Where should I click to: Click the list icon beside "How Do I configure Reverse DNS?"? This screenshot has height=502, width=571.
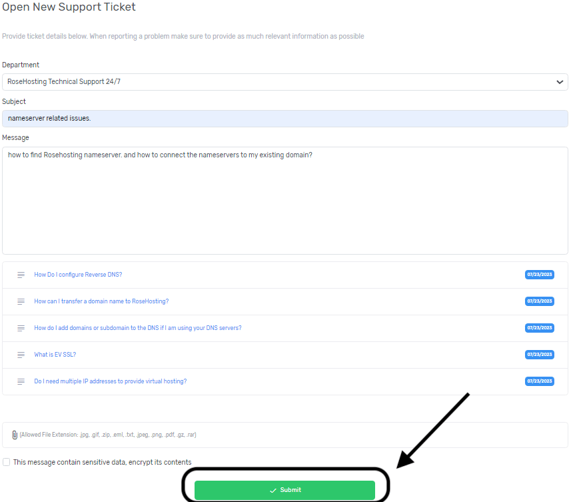20,274
